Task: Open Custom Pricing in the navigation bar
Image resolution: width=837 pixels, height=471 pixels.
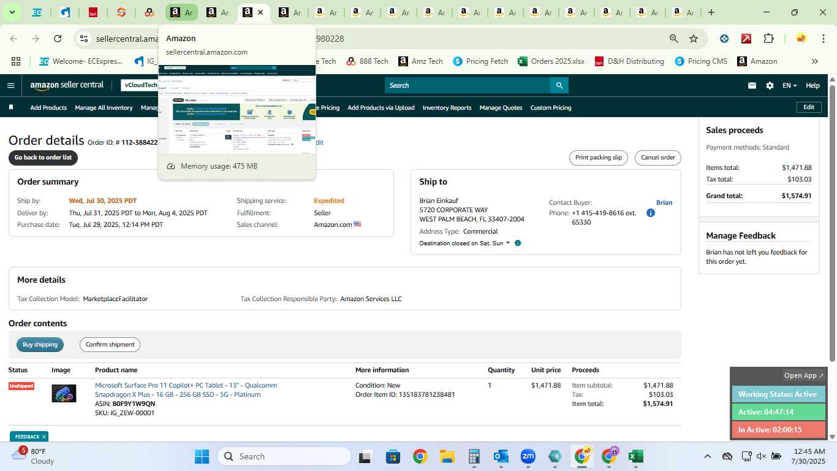Action: point(551,107)
